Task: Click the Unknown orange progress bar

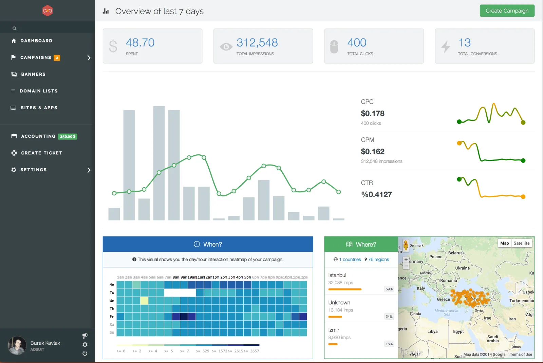Action: point(335,317)
